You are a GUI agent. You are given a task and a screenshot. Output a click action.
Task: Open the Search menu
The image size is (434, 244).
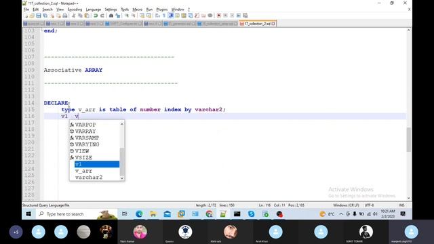[x=47, y=9]
